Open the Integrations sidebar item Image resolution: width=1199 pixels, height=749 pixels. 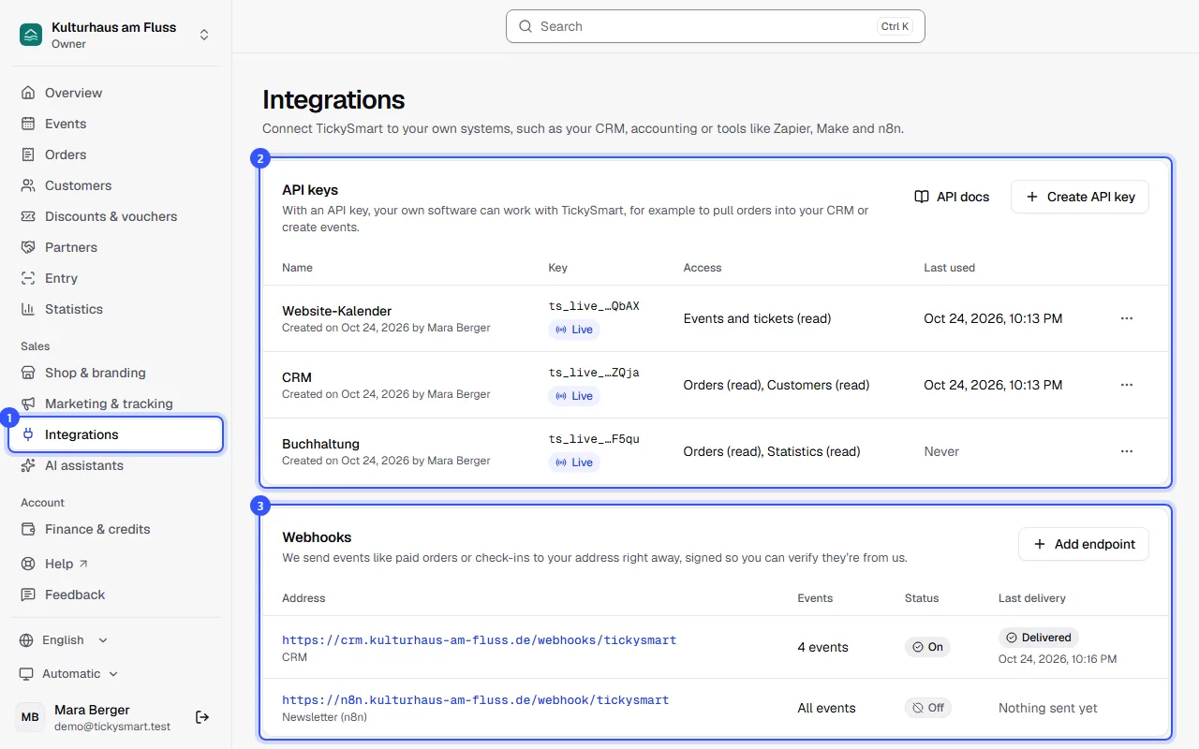(116, 434)
